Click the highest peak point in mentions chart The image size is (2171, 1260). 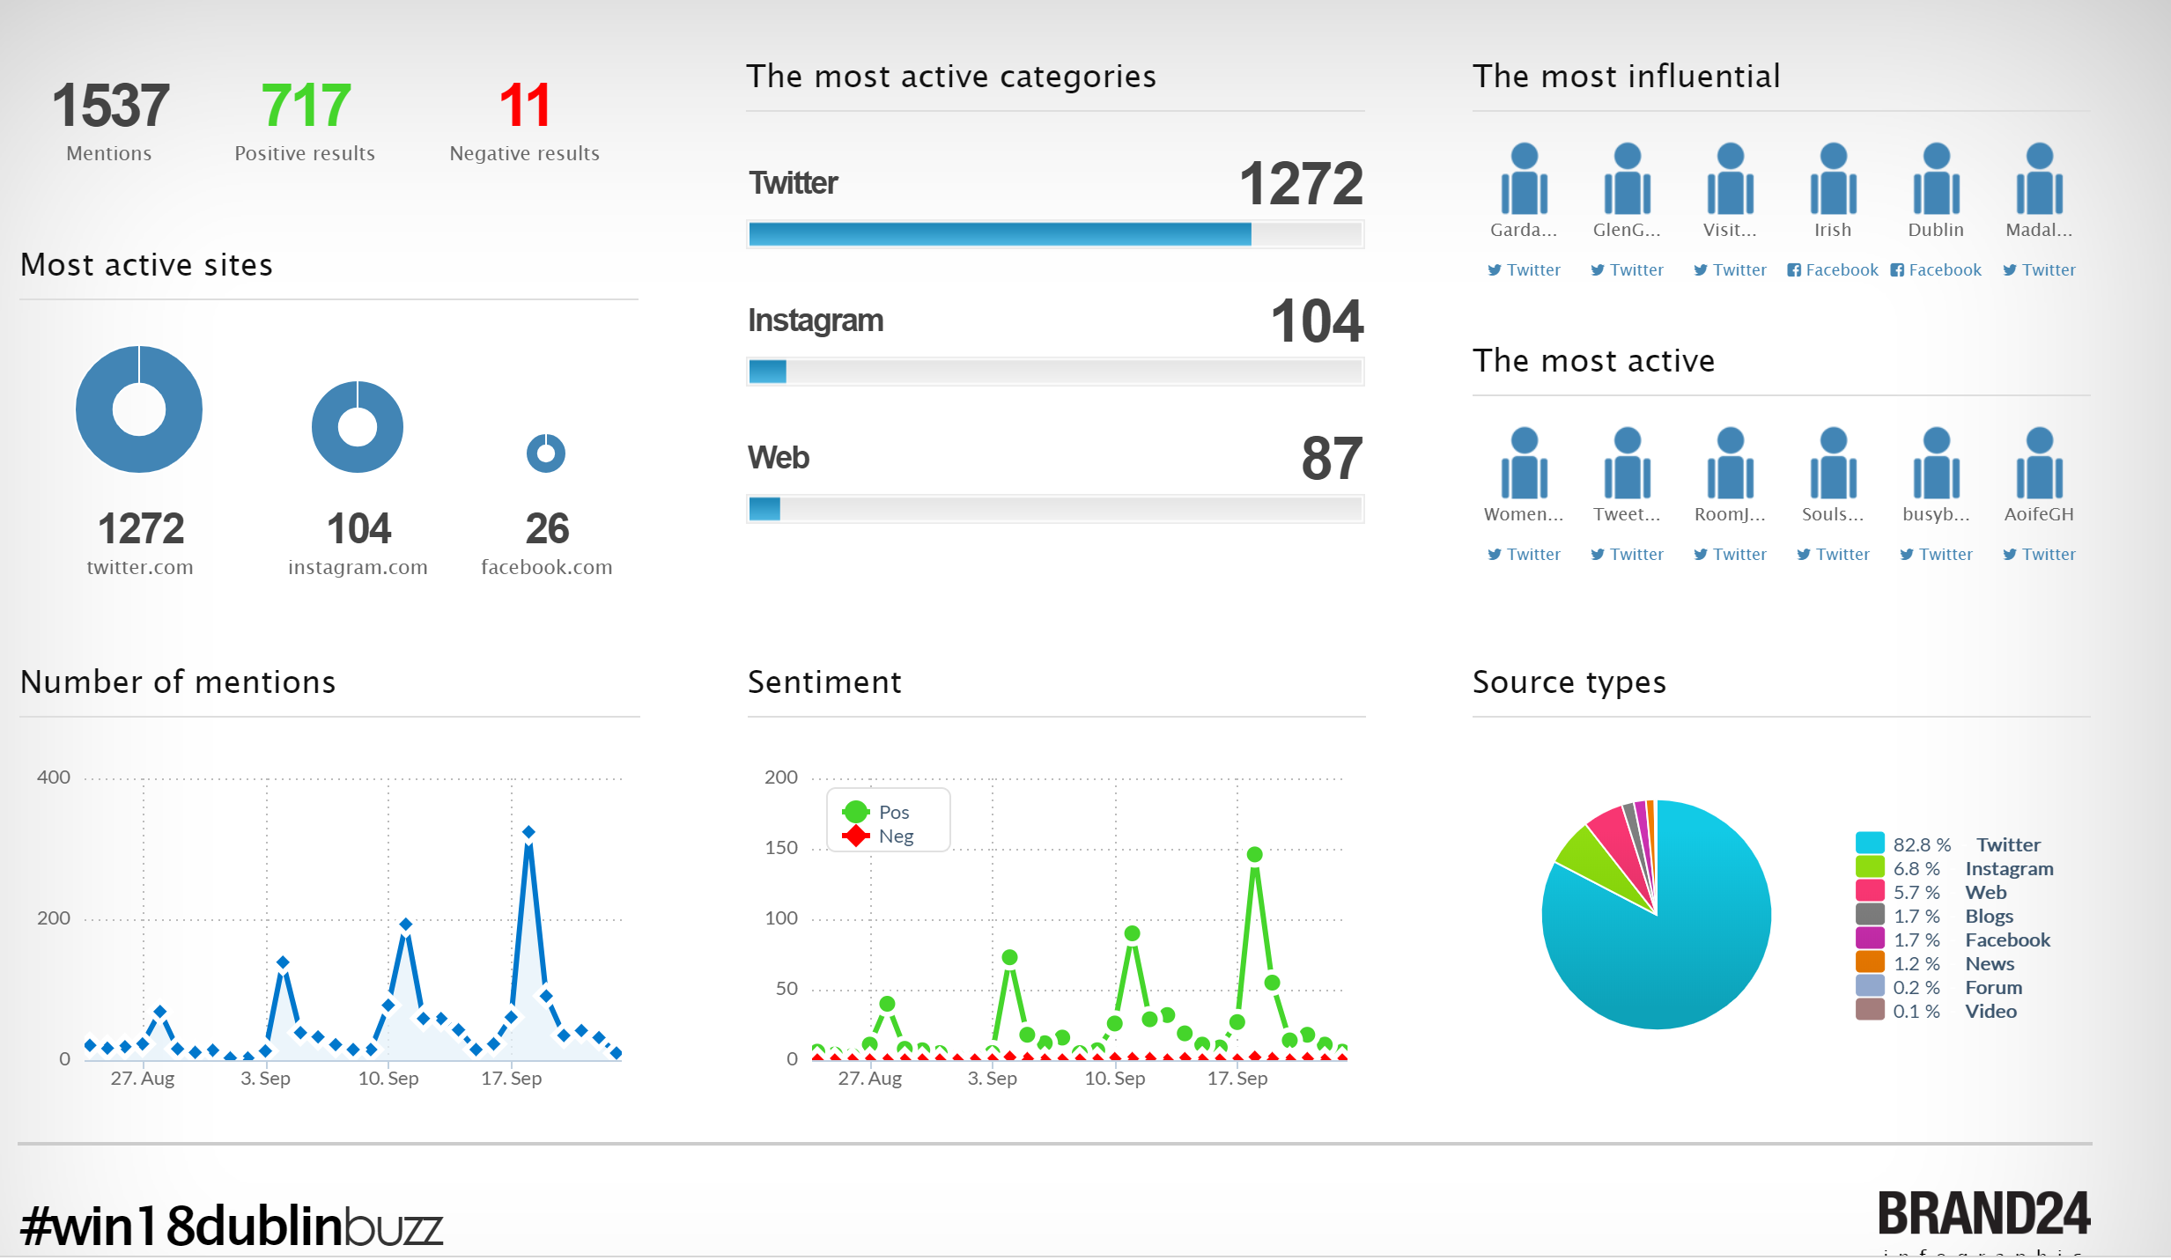[x=528, y=832]
